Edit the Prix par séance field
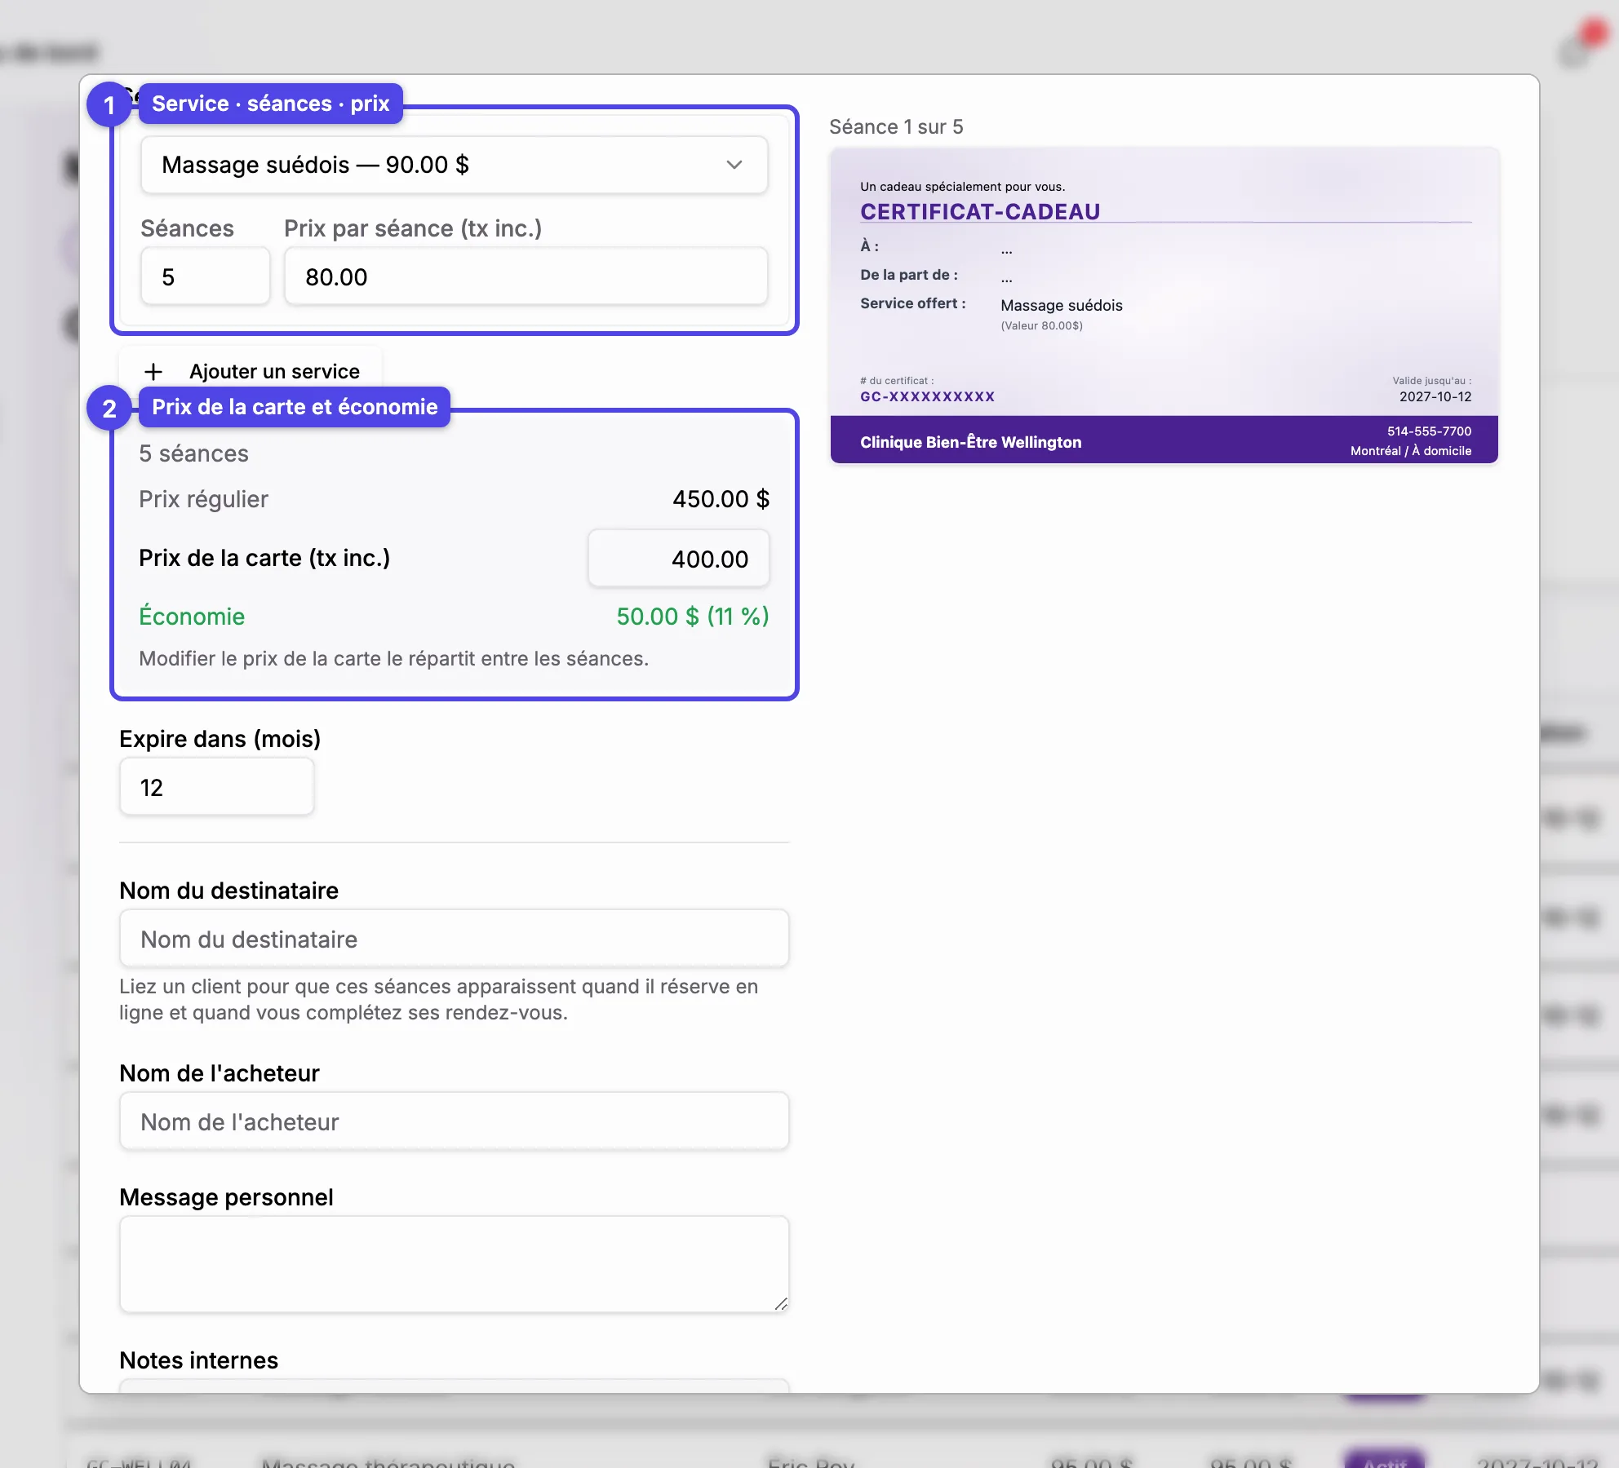Viewport: 1619px width, 1468px height. tap(526, 276)
